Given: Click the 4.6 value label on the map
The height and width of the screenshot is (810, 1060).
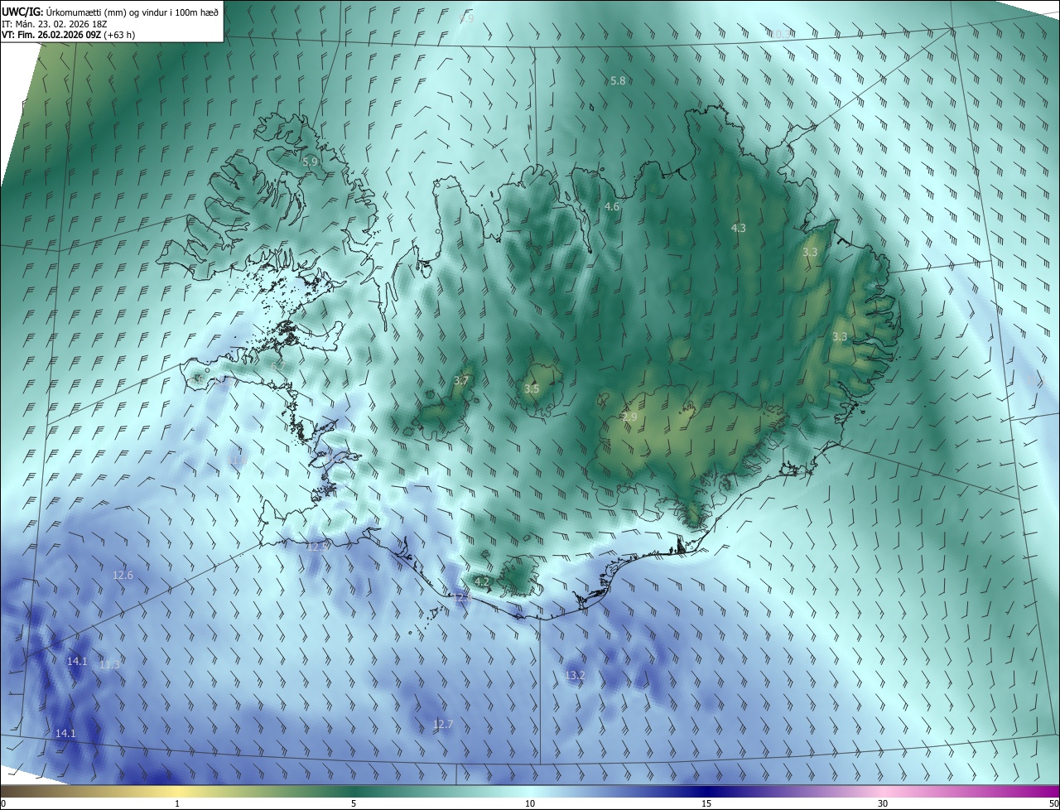Looking at the screenshot, I should (x=612, y=207).
